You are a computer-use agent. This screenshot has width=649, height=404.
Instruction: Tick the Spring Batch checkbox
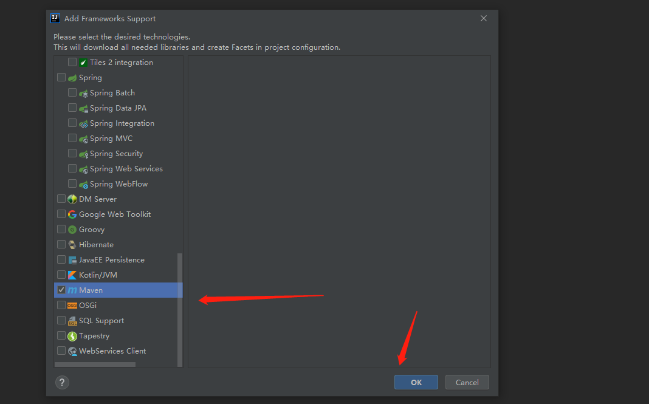72,92
